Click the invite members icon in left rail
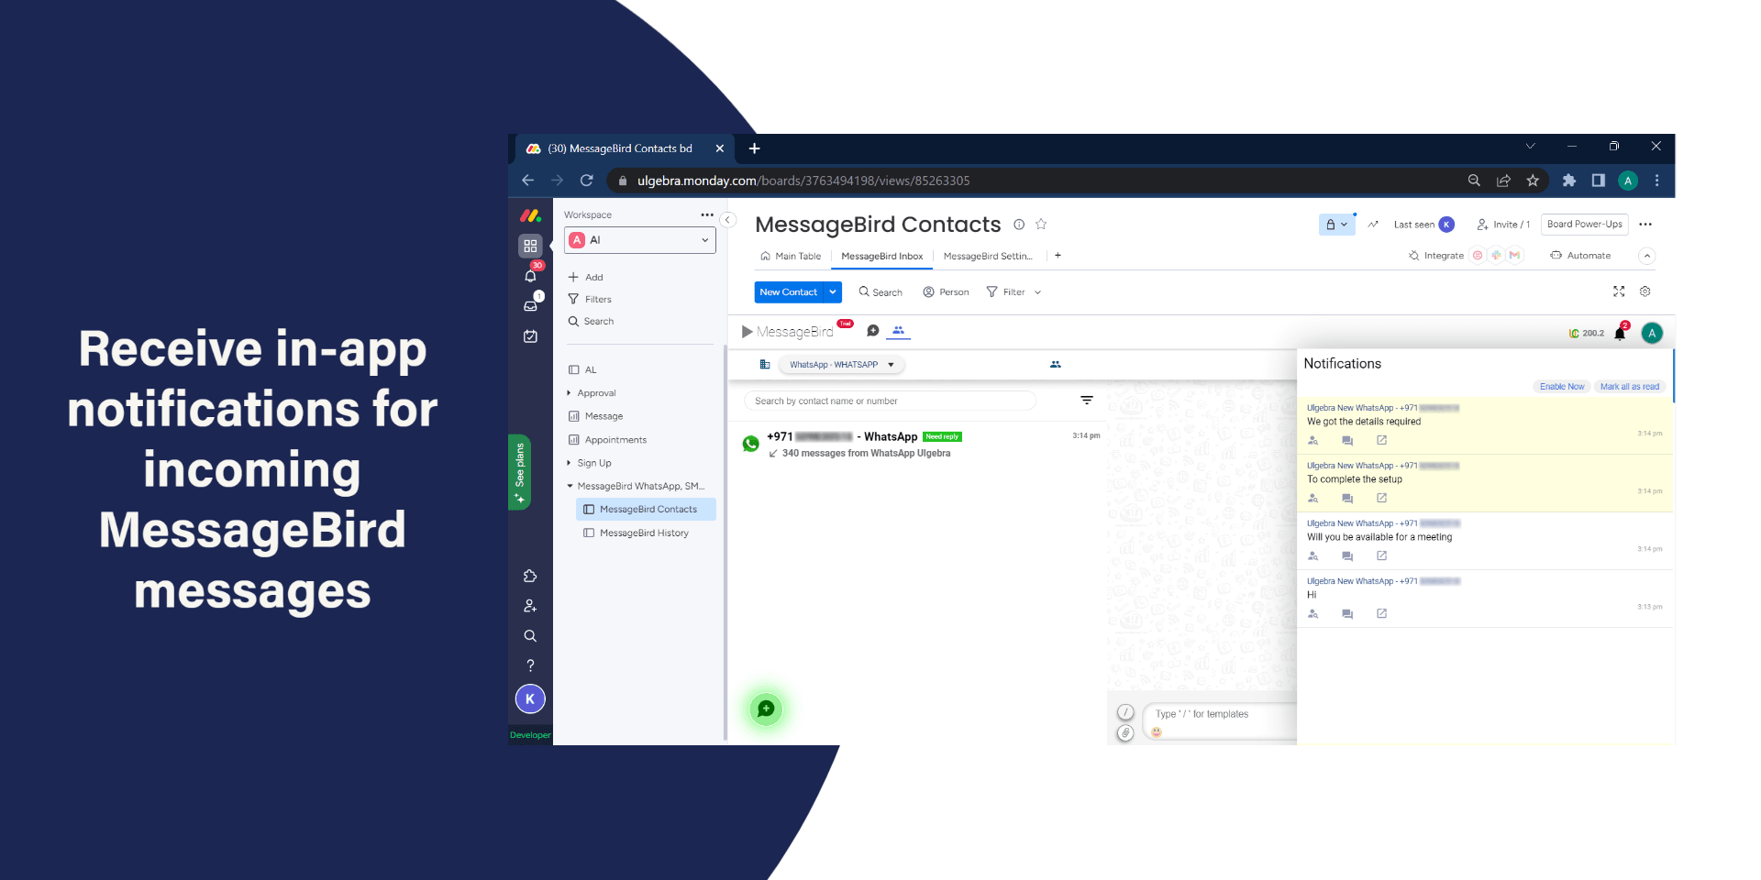Screen dimensions: 1761x880 530,606
